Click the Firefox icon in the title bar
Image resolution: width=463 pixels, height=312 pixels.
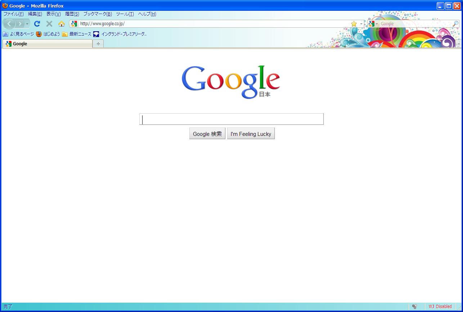(x=5, y=6)
